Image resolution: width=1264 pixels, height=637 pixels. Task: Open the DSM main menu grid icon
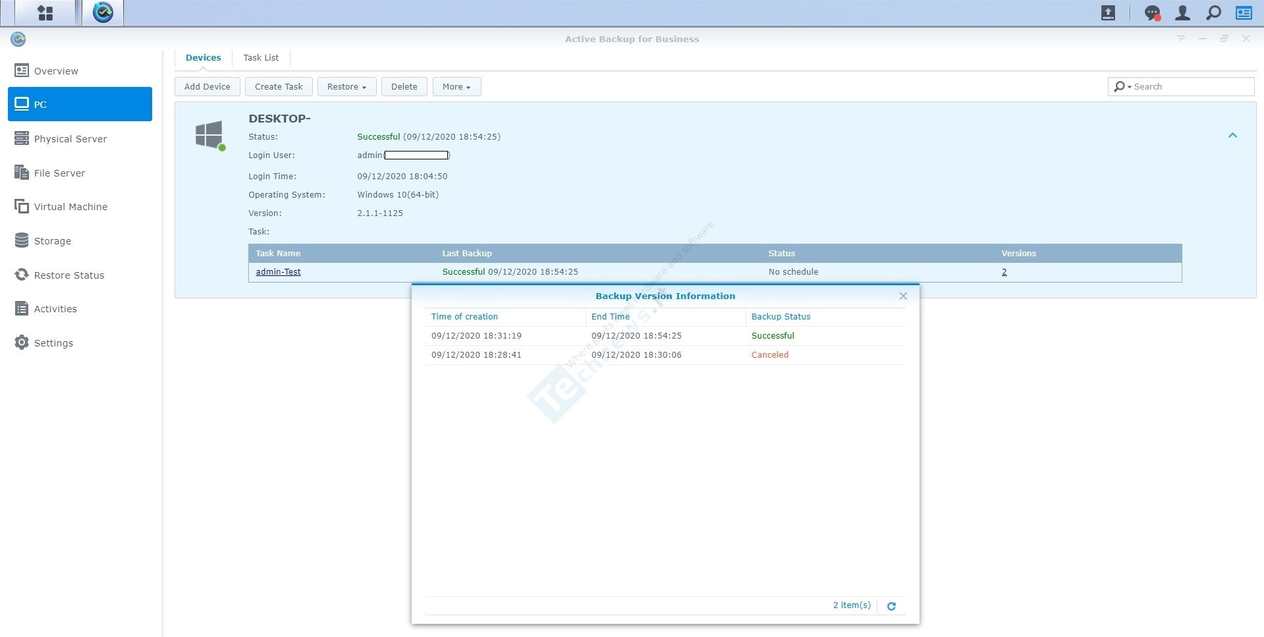click(45, 13)
